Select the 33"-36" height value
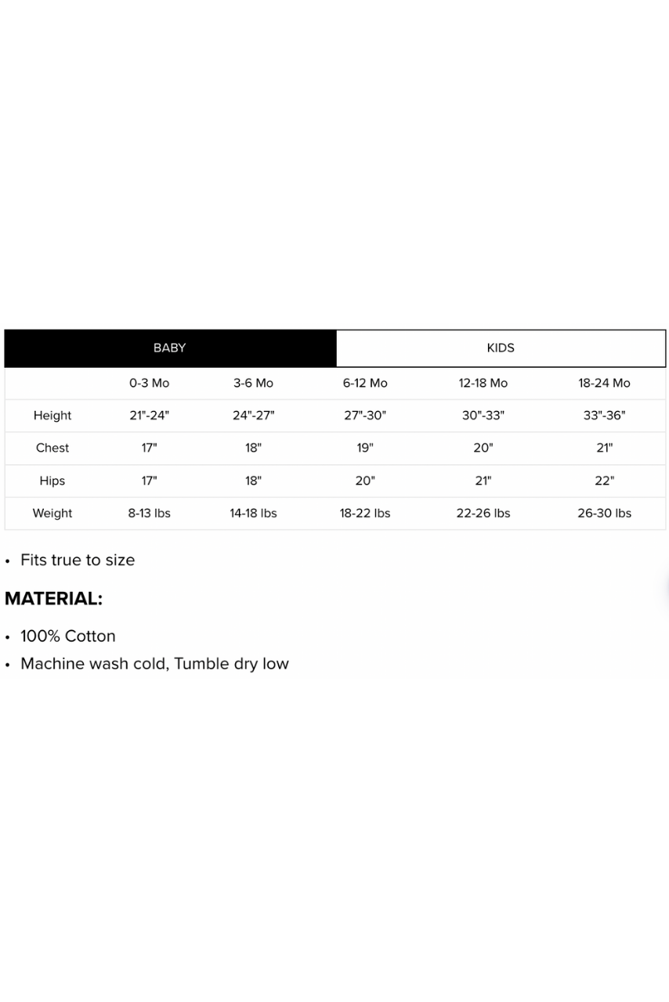This screenshot has height=1002, width=669. [x=604, y=416]
